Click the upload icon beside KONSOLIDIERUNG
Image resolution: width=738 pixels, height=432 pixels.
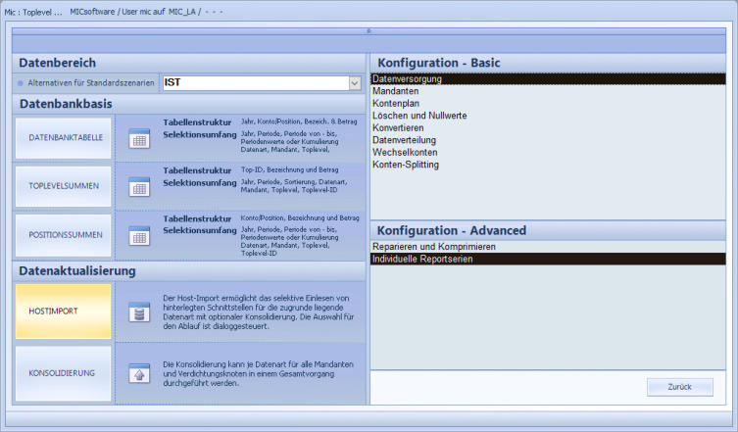[x=139, y=372]
